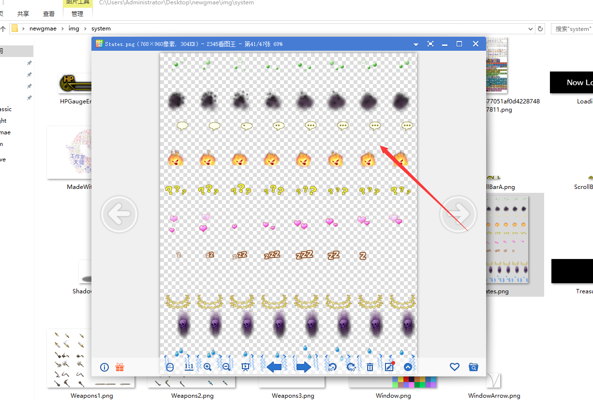Screen dimensions: 593x404
Task: Add the image to favorites with the heart
Action: click(x=455, y=367)
